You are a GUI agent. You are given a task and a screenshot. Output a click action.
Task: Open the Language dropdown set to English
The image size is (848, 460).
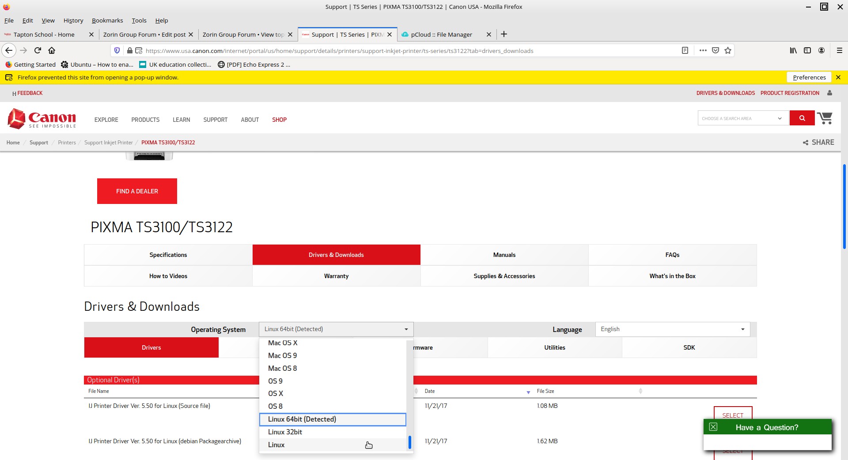(672, 329)
